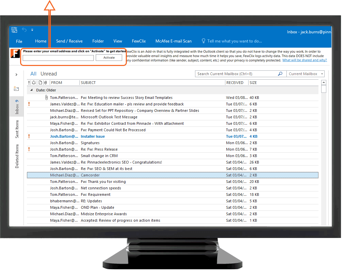This screenshot has width=342, height=272.
Task: Open the Midsize Enterprise Awards email
Action: (x=173, y=214)
